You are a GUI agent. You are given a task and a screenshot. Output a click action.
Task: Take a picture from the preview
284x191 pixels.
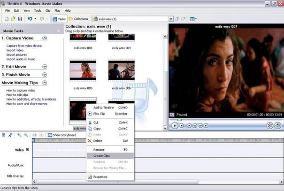[278, 126]
